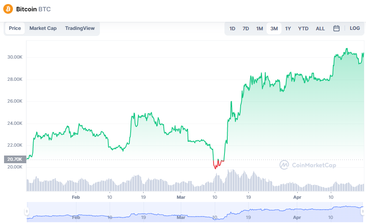Click the 26.00K y-axis label
This screenshot has height=223, width=366.
[x=15, y=101]
